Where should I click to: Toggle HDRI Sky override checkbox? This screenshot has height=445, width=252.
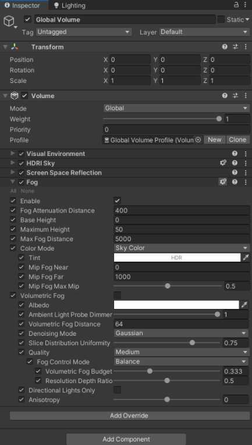coord(21,163)
